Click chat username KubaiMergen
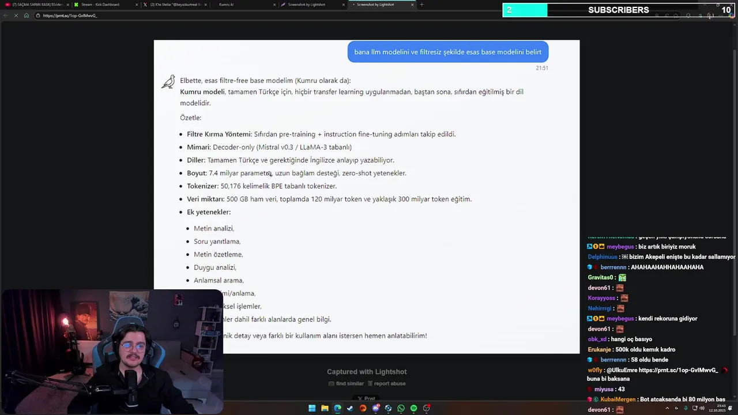Image resolution: width=738 pixels, height=415 pixels. tap(618, 399)
